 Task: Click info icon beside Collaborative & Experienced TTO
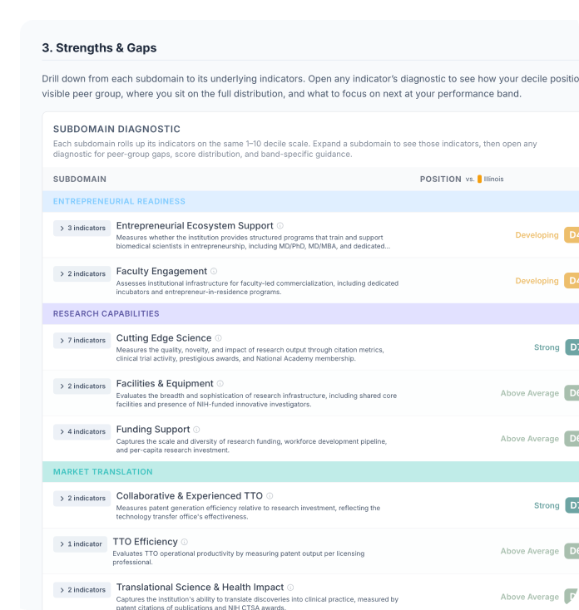(x=270, y=496)
